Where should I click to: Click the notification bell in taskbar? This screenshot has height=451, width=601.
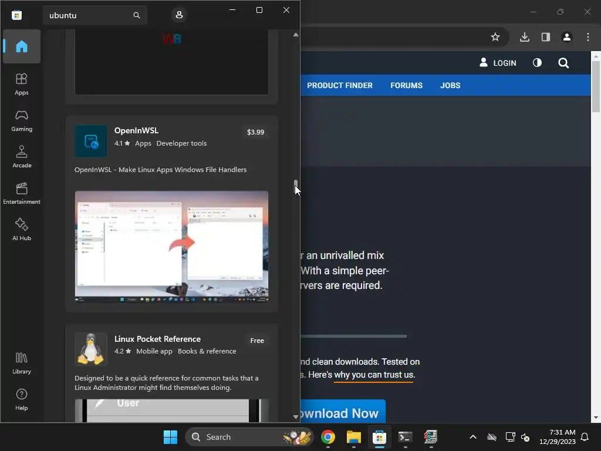[x=585, y=437]
